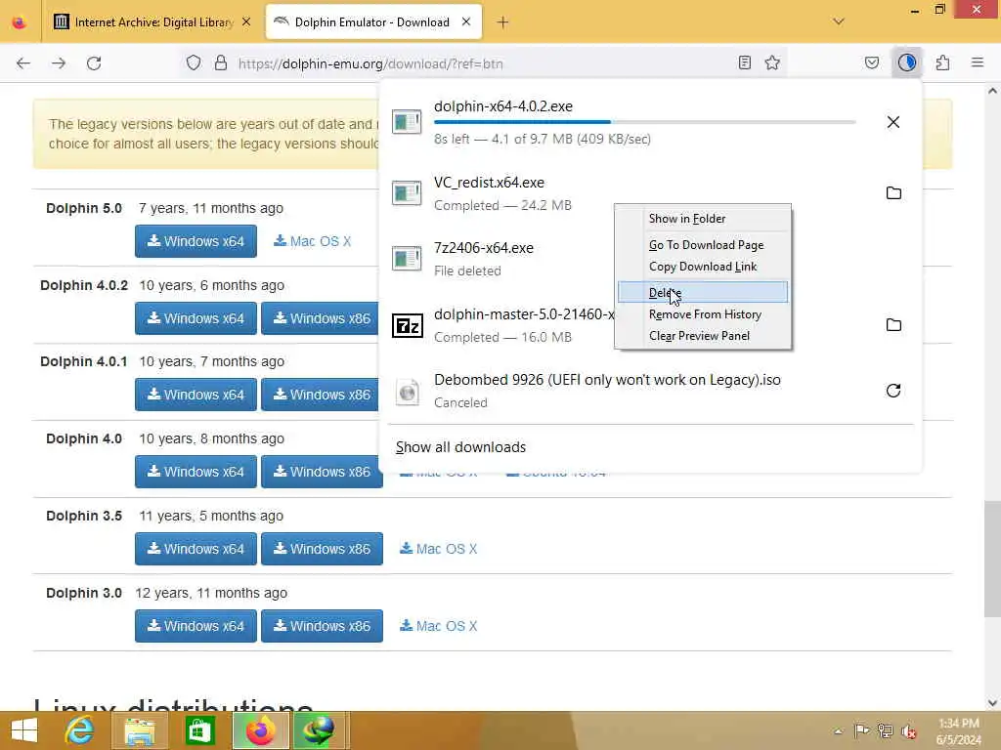Download Dolphin 3.5 Mac OS X
This screenshot has width=1001, height=750.
tap(439, 549)
